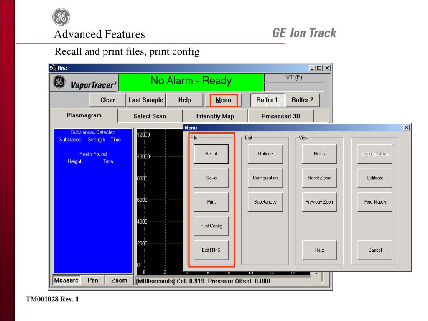Click the Print button
The height and width of the screenshot is (321, 428).
(211, 202)
